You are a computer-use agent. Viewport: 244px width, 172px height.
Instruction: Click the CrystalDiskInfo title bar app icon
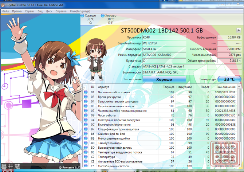[x=3, y=5]
